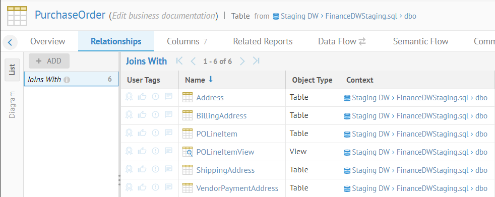Screen dimensions: 495x197
Task: Jump to first page of results
Action: point(179,61)
